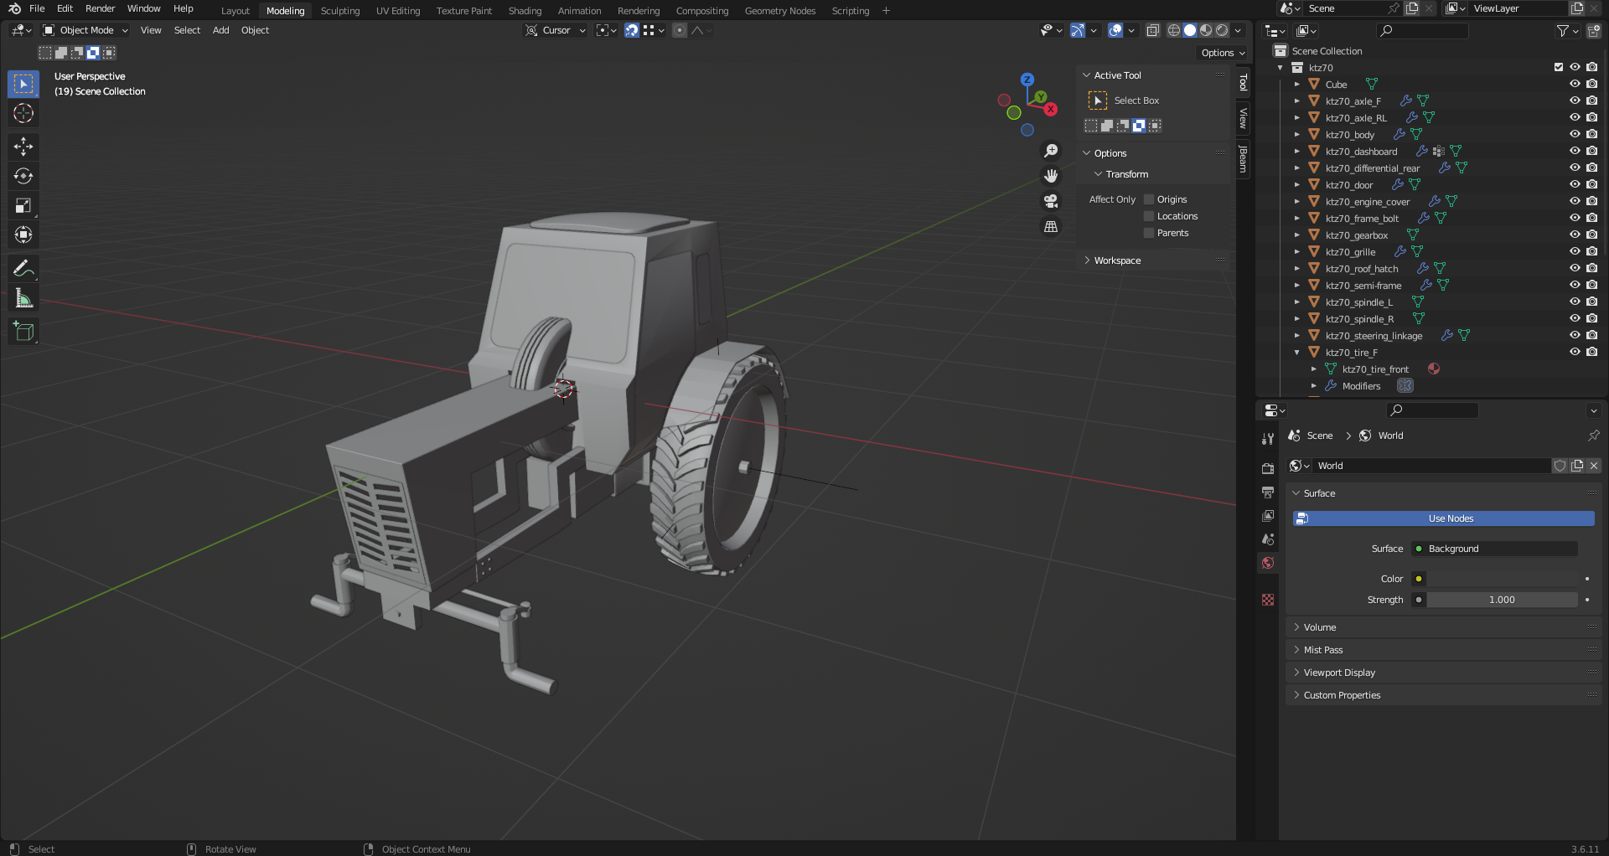Select the Move tool in toolbar

click(23, 147)
